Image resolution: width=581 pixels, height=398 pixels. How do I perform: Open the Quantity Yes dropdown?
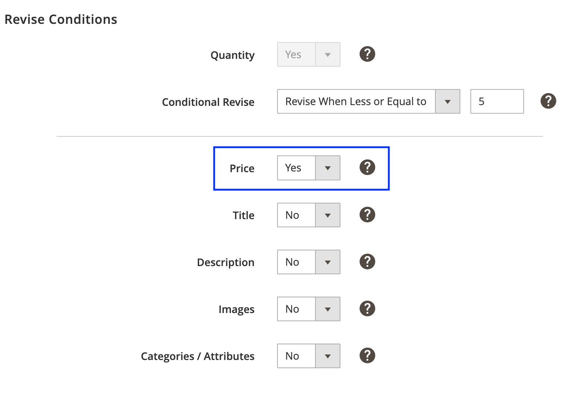coord(308,54)
